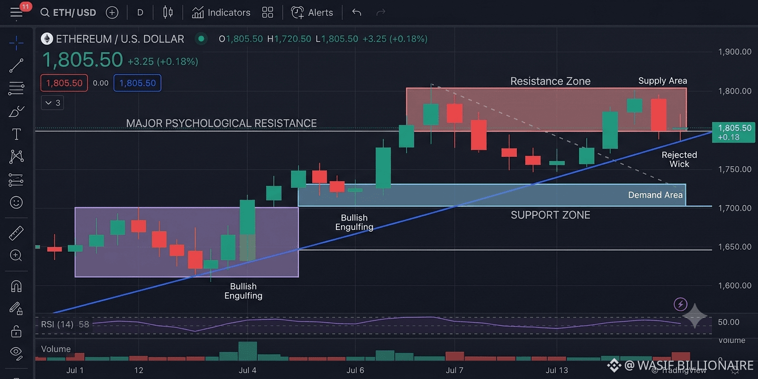Select the text annotation tool
758x379 pixels.
(16, 134)
